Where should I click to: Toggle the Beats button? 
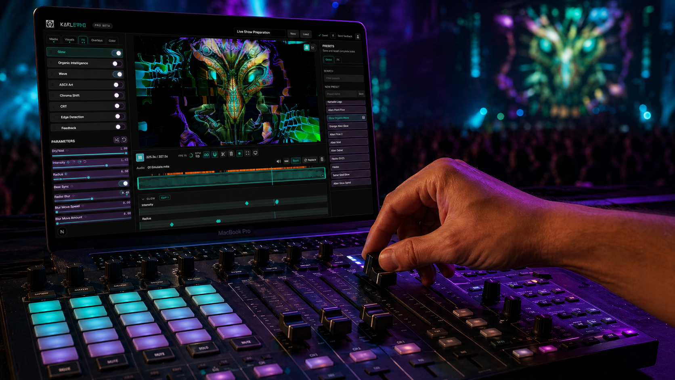296,160
